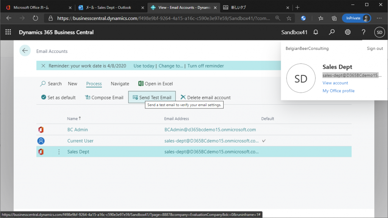Click the Current User email address
This screenshot has height=218, width=388.
click(x=211, y=141)
